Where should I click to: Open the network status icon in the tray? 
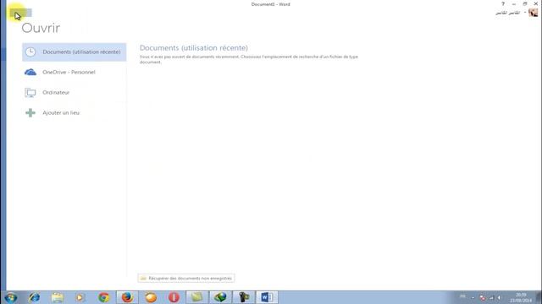(x=491, y=297)
